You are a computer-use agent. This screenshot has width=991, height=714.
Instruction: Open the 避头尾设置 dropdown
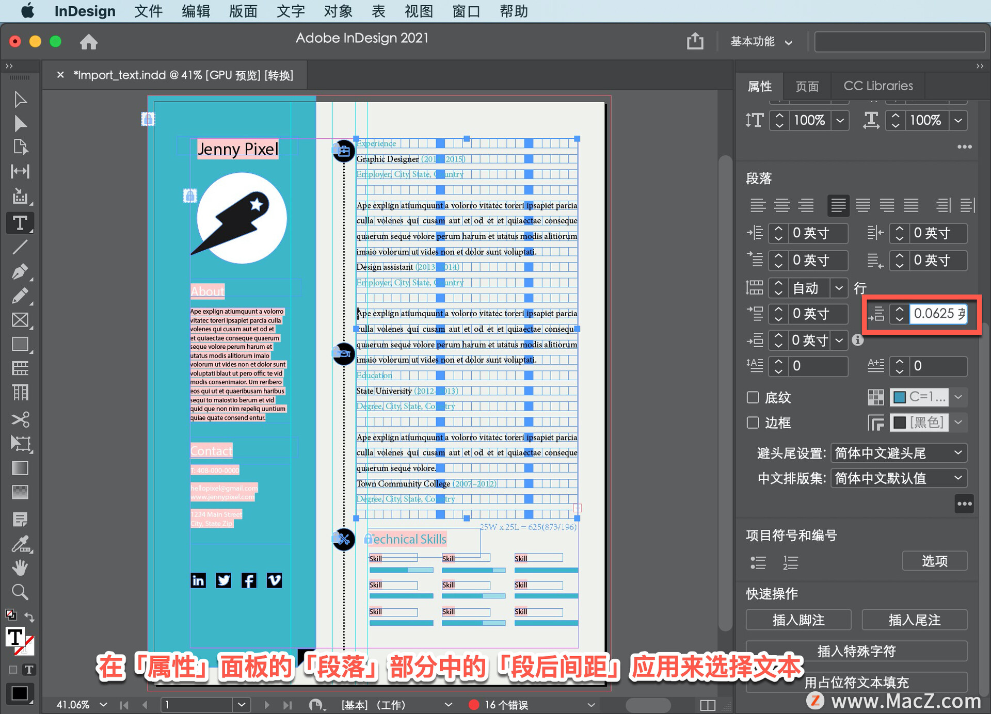tap(899, 453)
